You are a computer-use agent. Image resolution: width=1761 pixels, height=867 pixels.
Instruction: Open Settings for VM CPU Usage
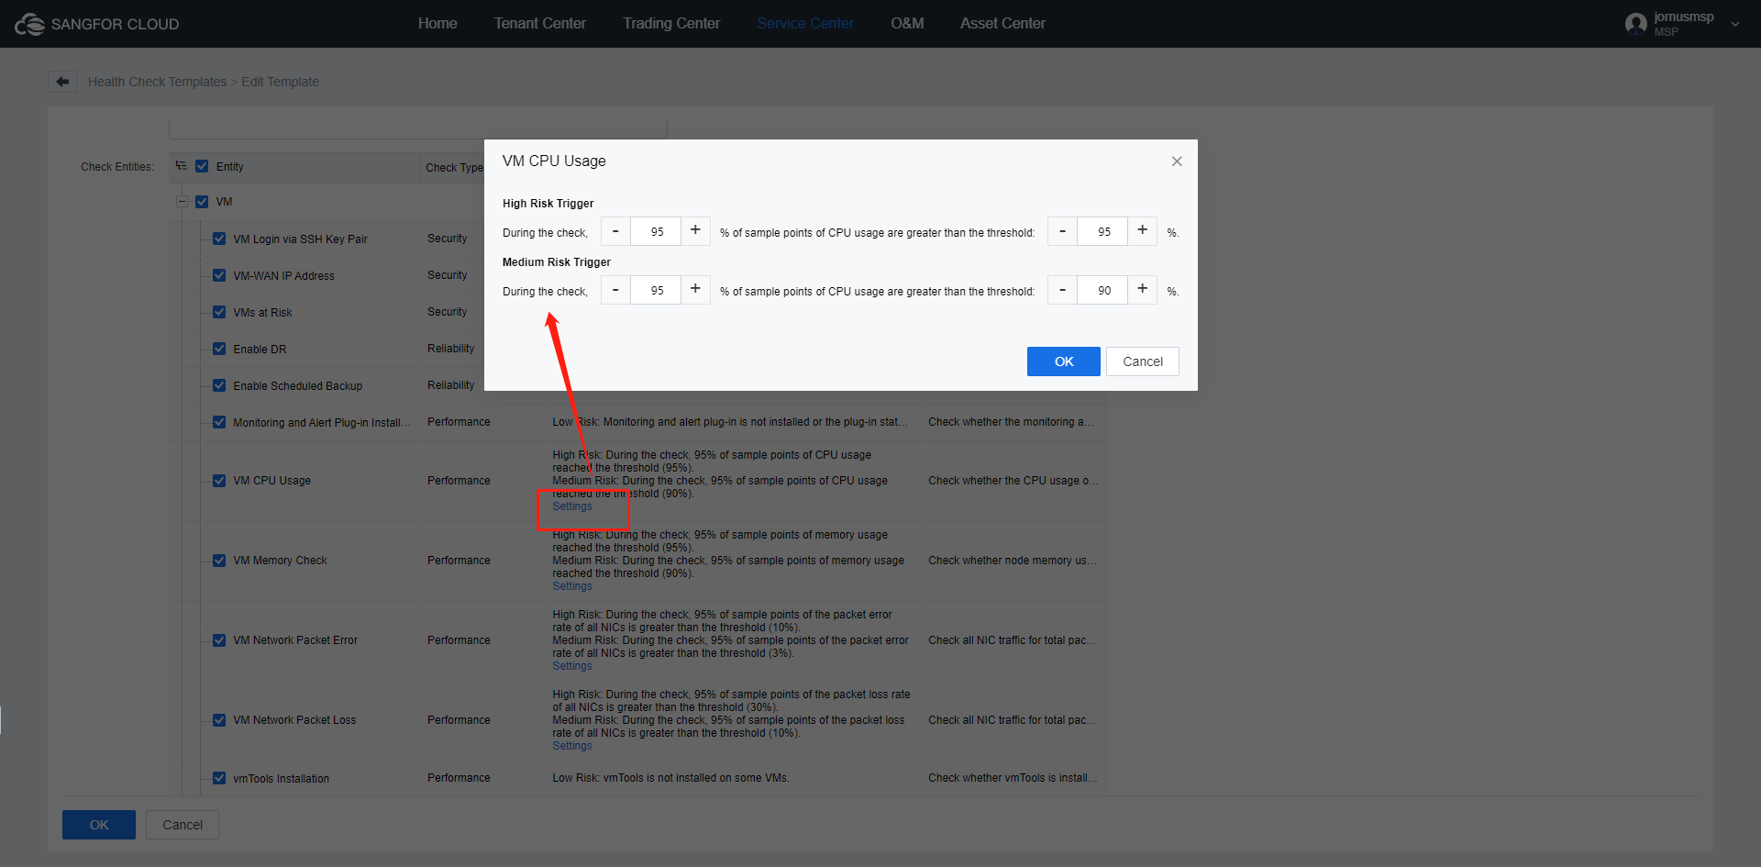(x=572, y=506)
